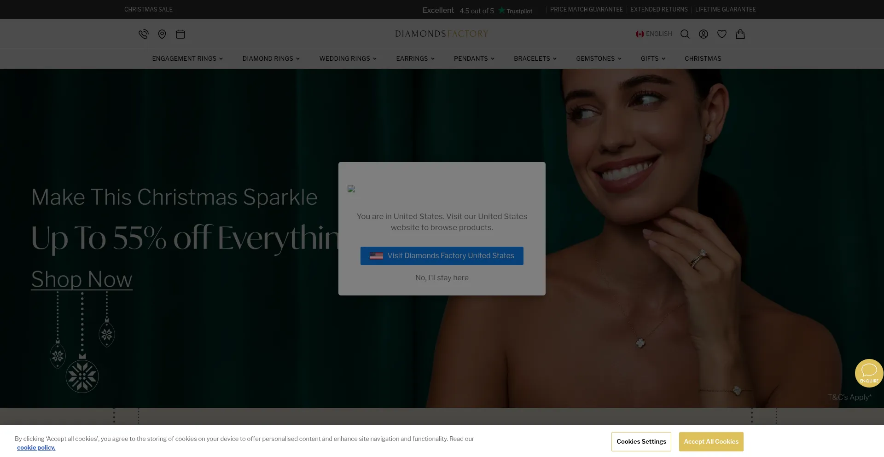Screen dimensions: 884x457
Task: Expand the Earrings menu
Action: [415, 58]
